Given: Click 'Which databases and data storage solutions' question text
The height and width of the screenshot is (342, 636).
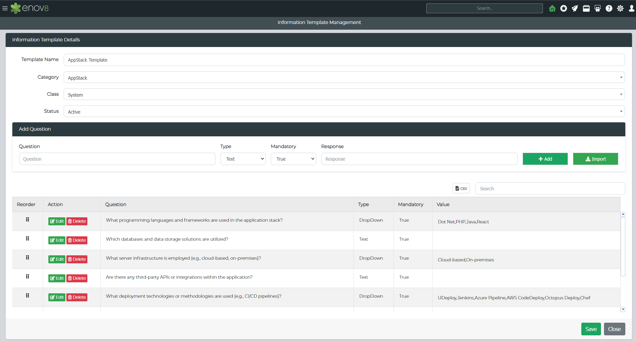Looking at the screenshot, I should click(x=167, y=239).
